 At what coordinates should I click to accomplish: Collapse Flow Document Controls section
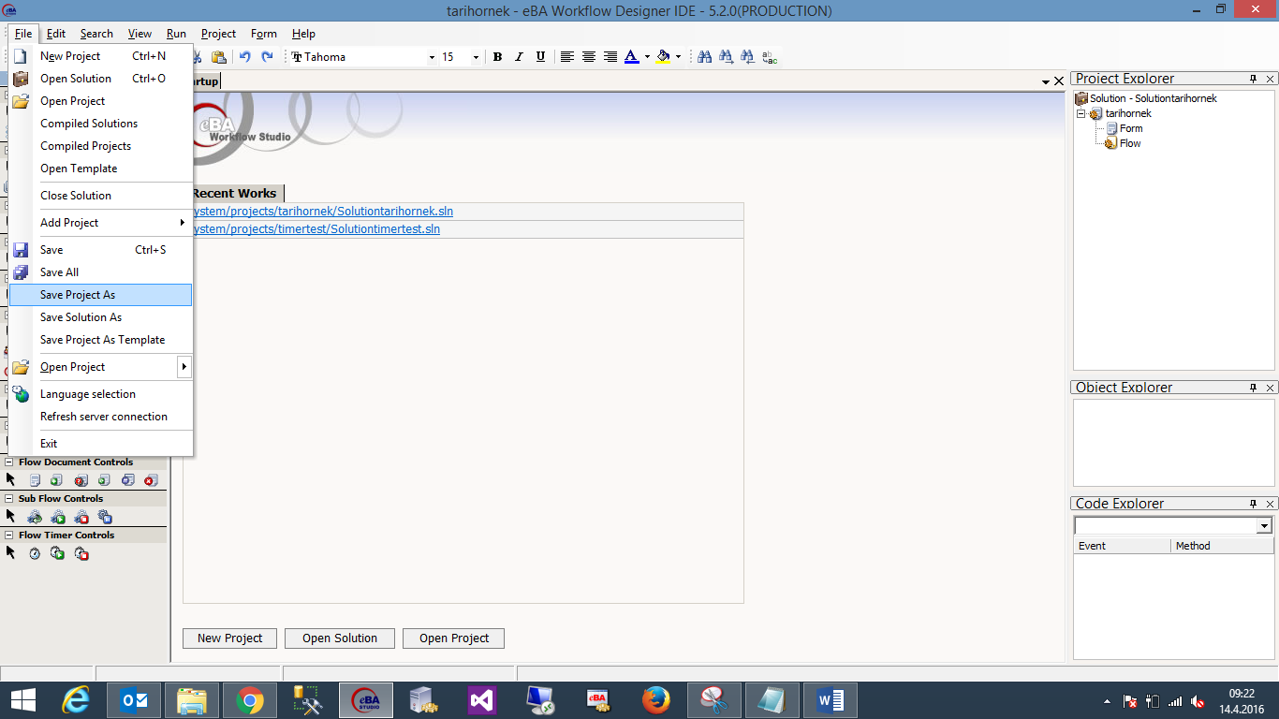click(x=9, y=462)
